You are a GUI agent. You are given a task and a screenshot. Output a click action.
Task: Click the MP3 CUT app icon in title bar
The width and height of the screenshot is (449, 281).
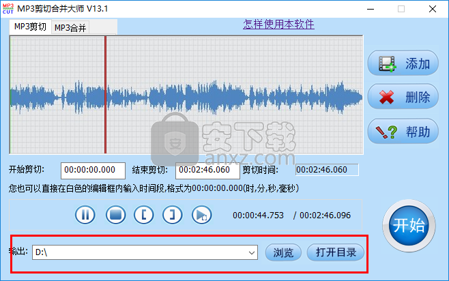tap(8, 9)
